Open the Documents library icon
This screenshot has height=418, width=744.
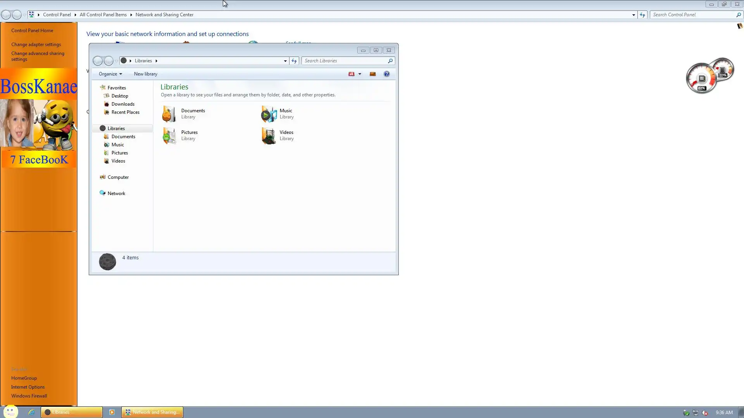[x=169, y=114]
